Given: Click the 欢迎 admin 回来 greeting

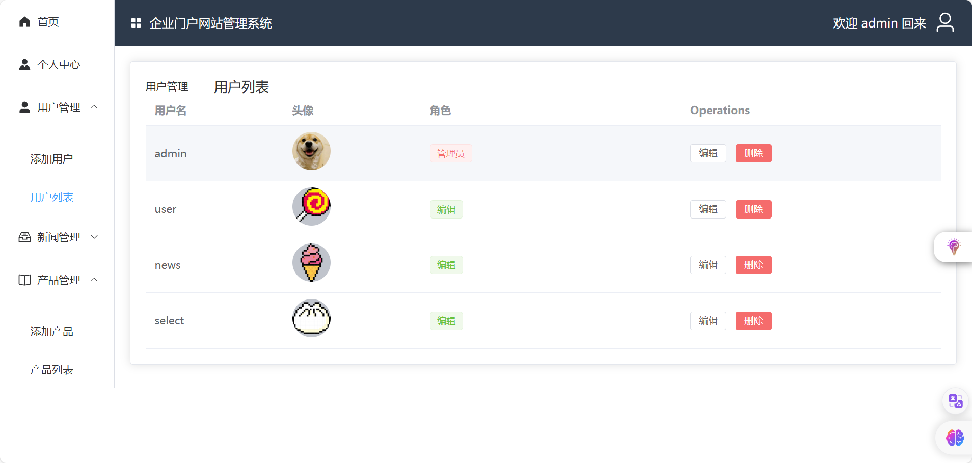Looking at the screenshot, I should [879, 23].
